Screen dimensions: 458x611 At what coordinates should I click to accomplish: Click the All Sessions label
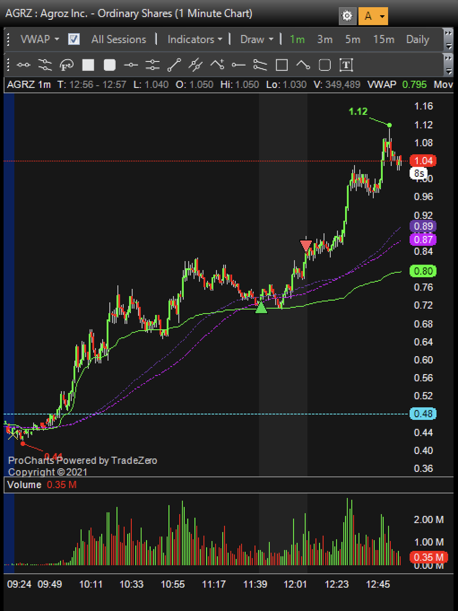(119, 39)
